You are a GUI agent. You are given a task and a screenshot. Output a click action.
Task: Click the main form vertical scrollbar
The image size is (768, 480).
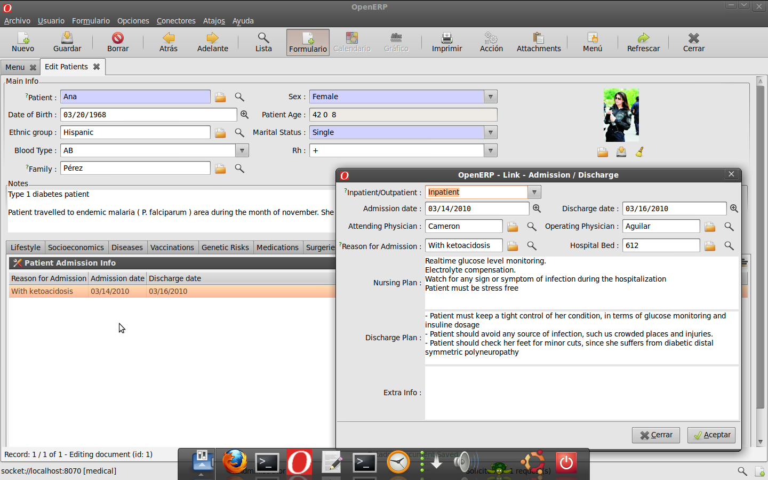click(761, 261)
